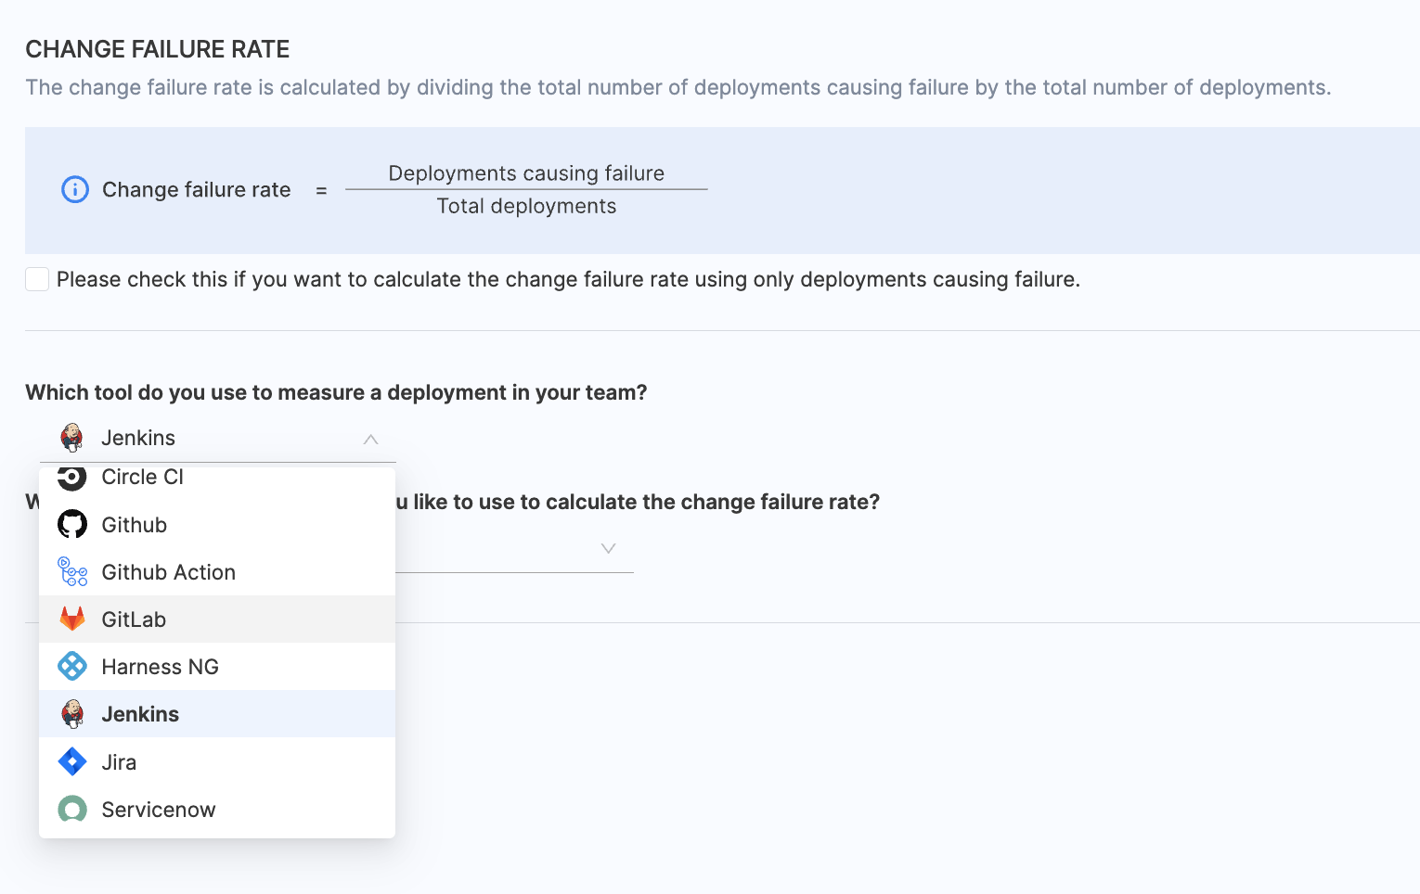1420x894 pixels.
Task: Click the 'Please check this' checkbox label text
Action: click(568, 279)
